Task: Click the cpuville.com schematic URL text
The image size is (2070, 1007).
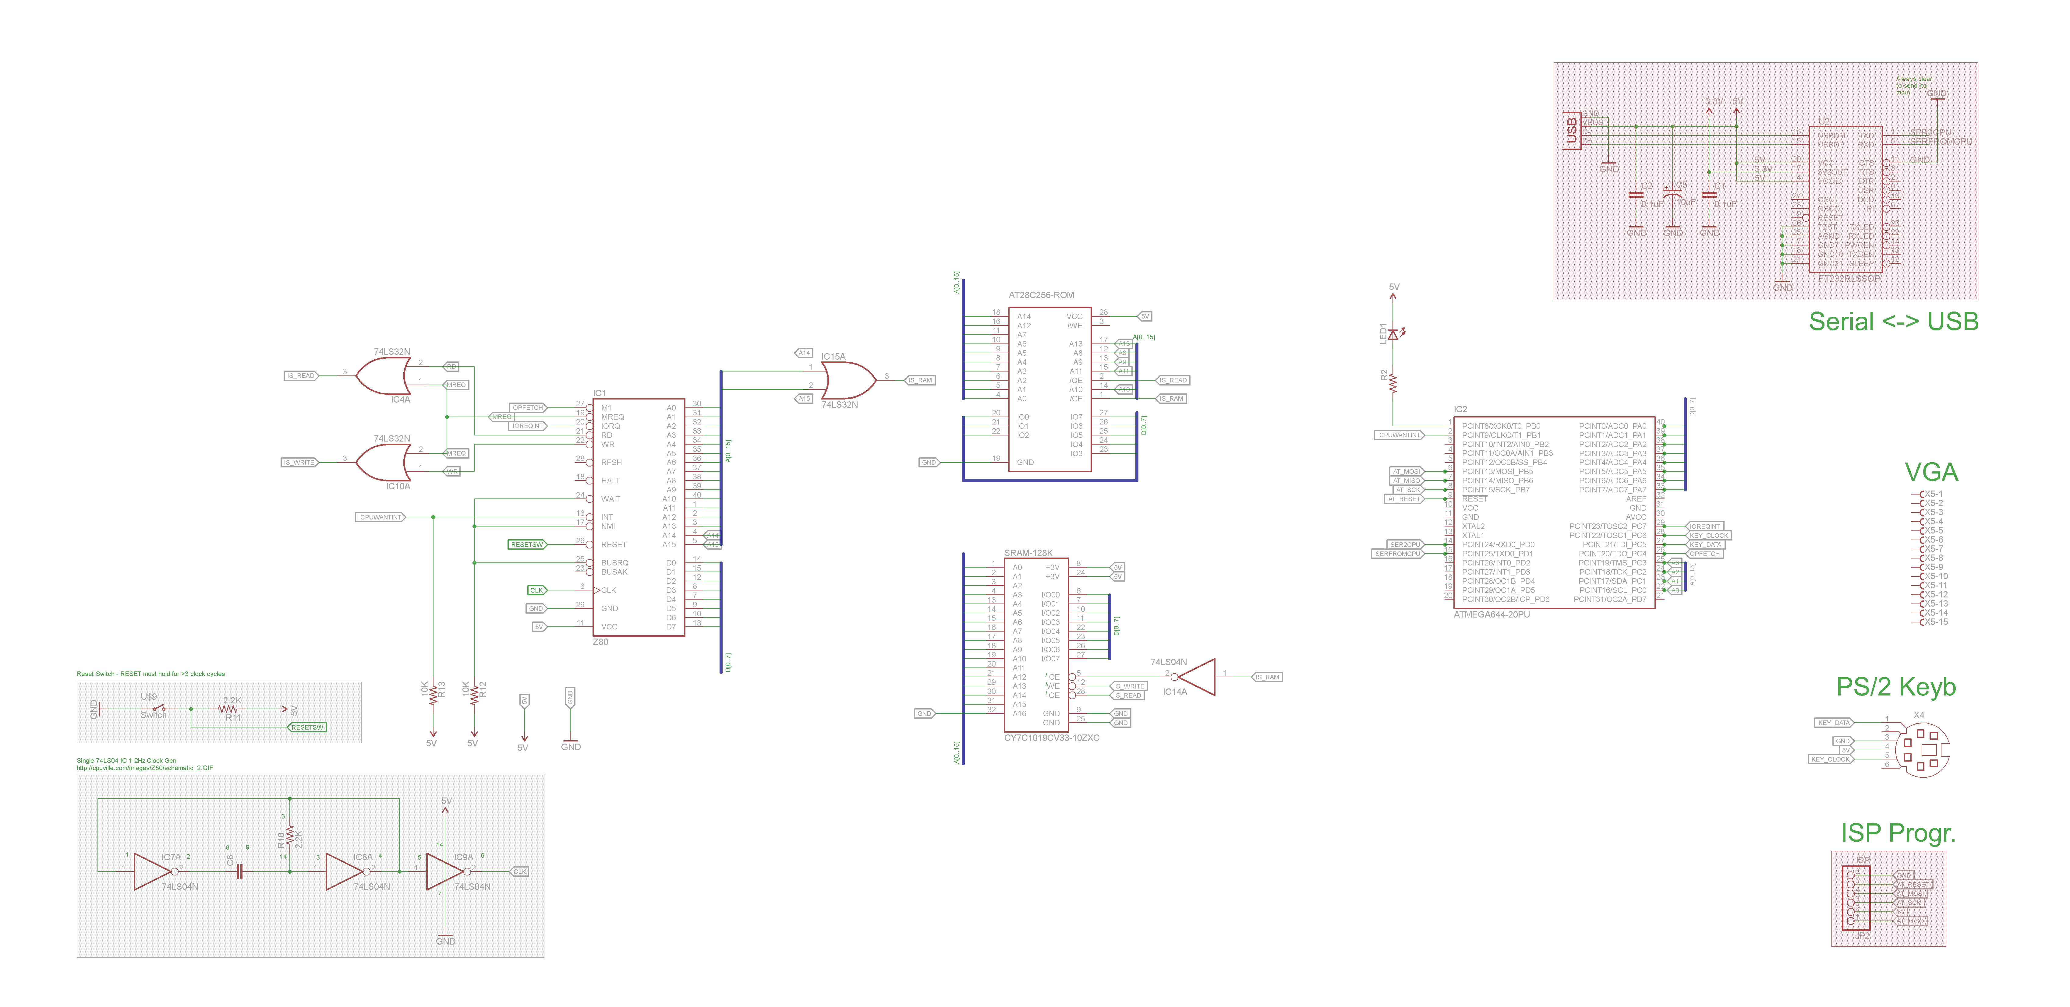Action: click(145, 768)
